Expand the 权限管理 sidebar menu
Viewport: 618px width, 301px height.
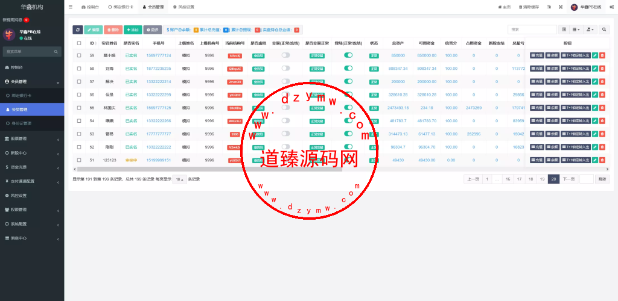coord(32,209)
